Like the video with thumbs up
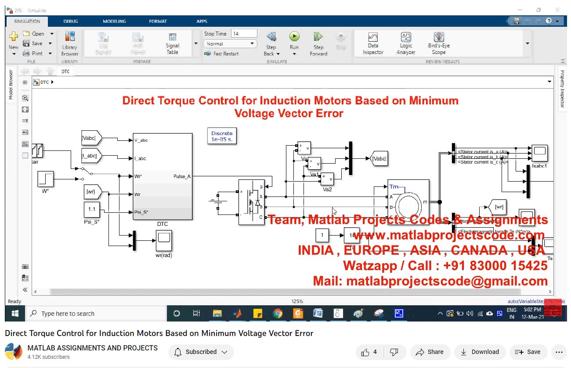571x368 pixels. point(369,352)
